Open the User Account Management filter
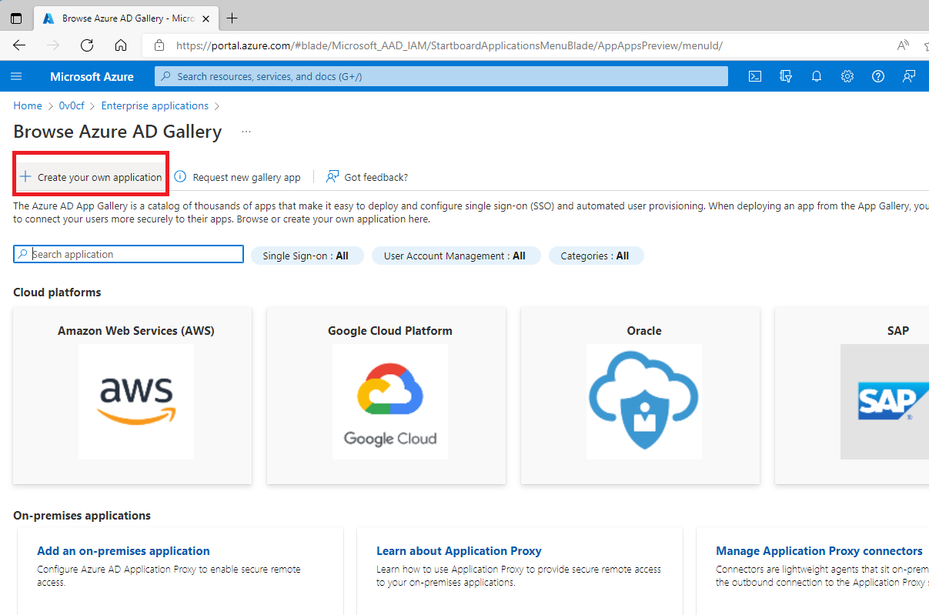This screenshot has width=929, height=615. coord(456,256)
